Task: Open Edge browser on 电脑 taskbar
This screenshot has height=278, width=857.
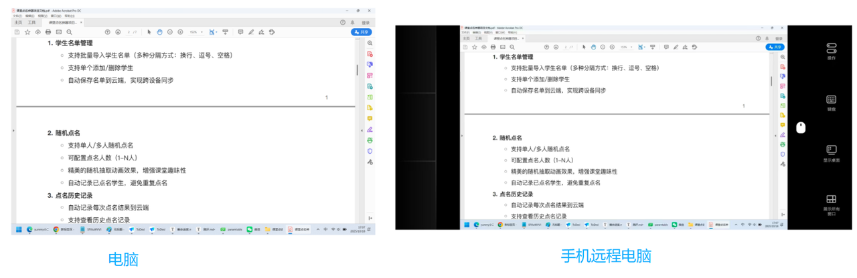Action: pyautogui.click(x=29, y=229)
